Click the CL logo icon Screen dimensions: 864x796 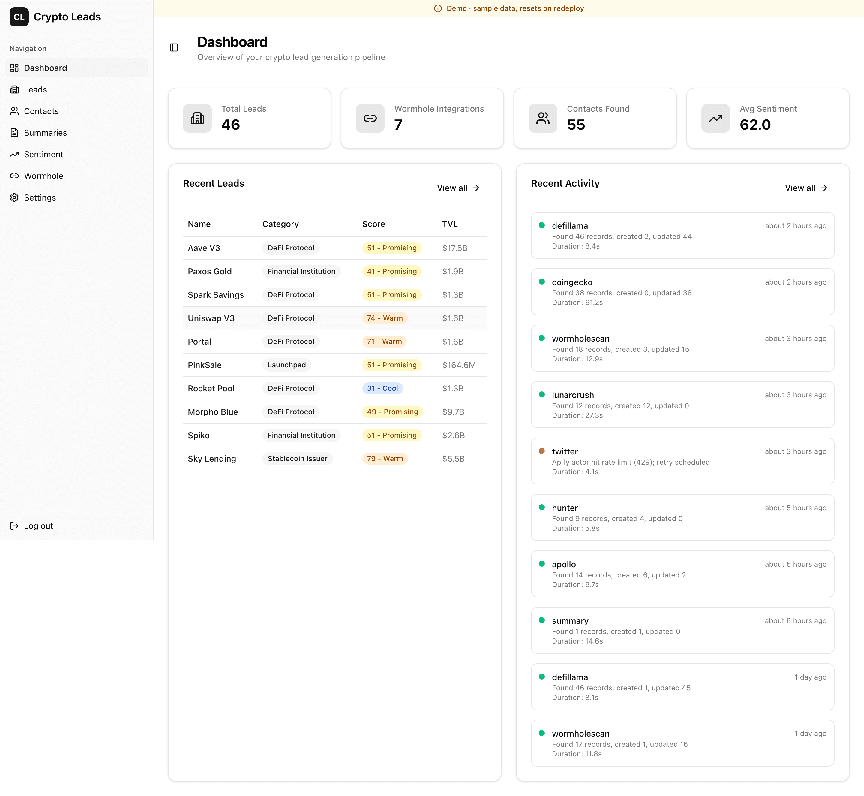pos(19,17)
